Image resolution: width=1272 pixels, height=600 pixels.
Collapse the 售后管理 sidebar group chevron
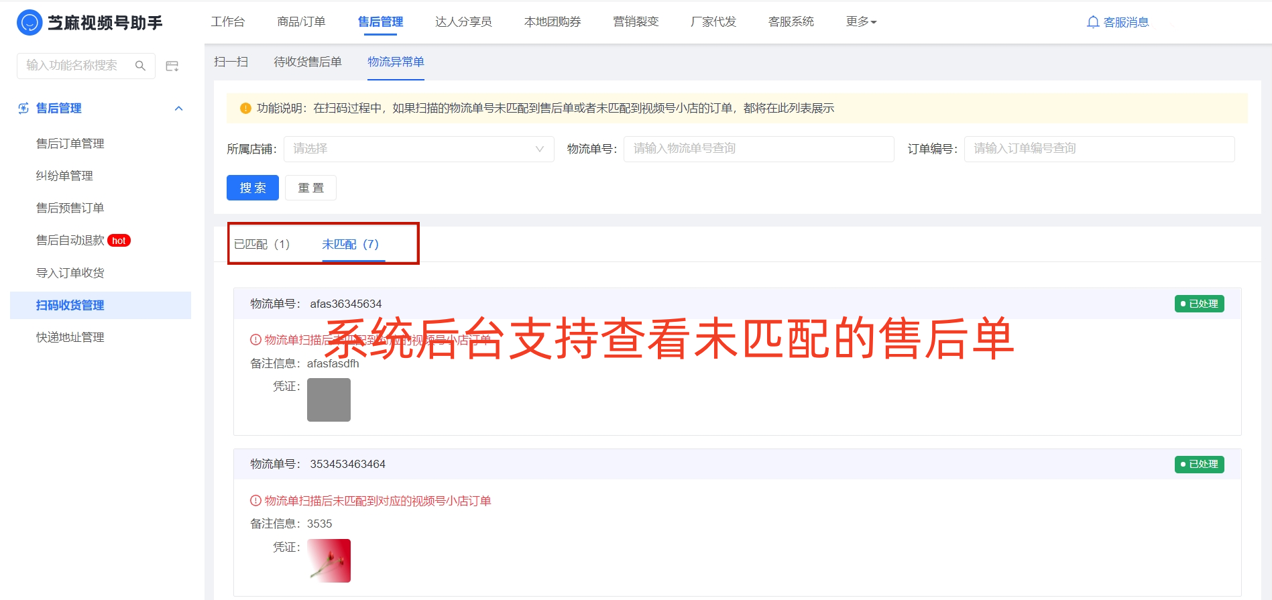coord(178,109)
